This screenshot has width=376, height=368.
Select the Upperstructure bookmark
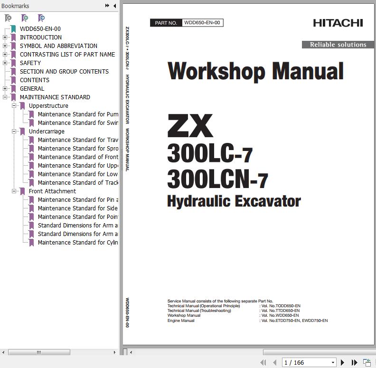click(x=48, y=106)
